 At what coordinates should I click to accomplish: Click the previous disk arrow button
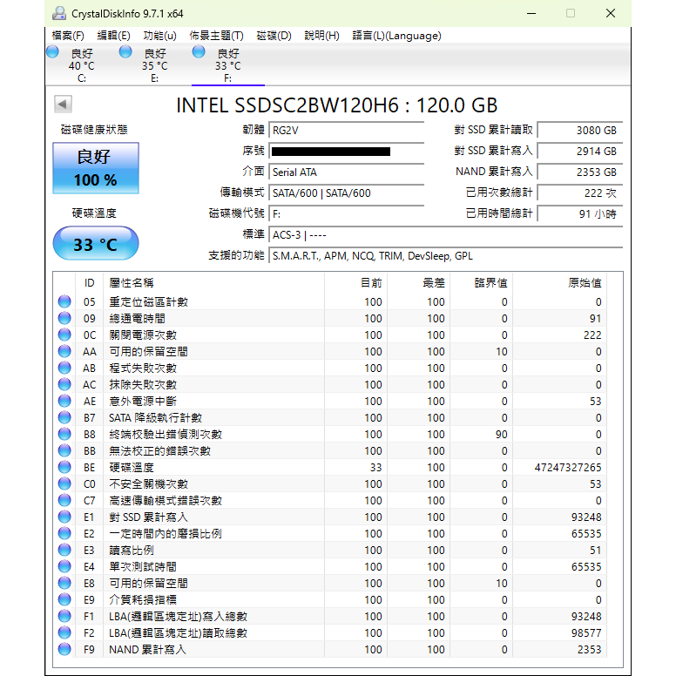coord(63,104)
